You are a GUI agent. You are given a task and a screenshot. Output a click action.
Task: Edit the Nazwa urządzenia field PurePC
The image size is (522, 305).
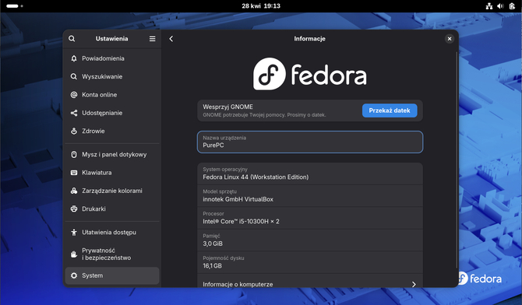tap(310, 142)
